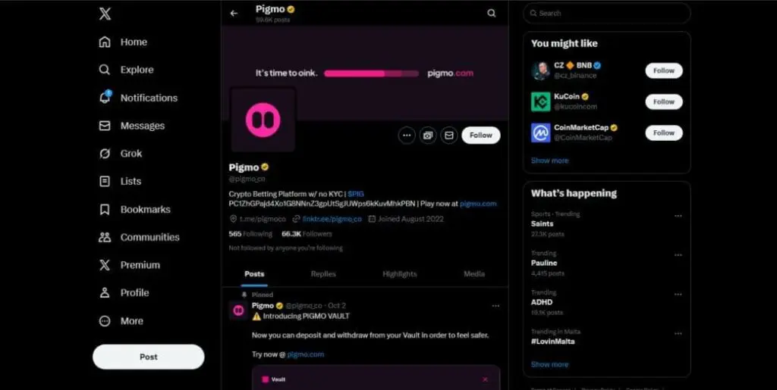
Task: Click the X logo icon
Action: click(105, 14)
